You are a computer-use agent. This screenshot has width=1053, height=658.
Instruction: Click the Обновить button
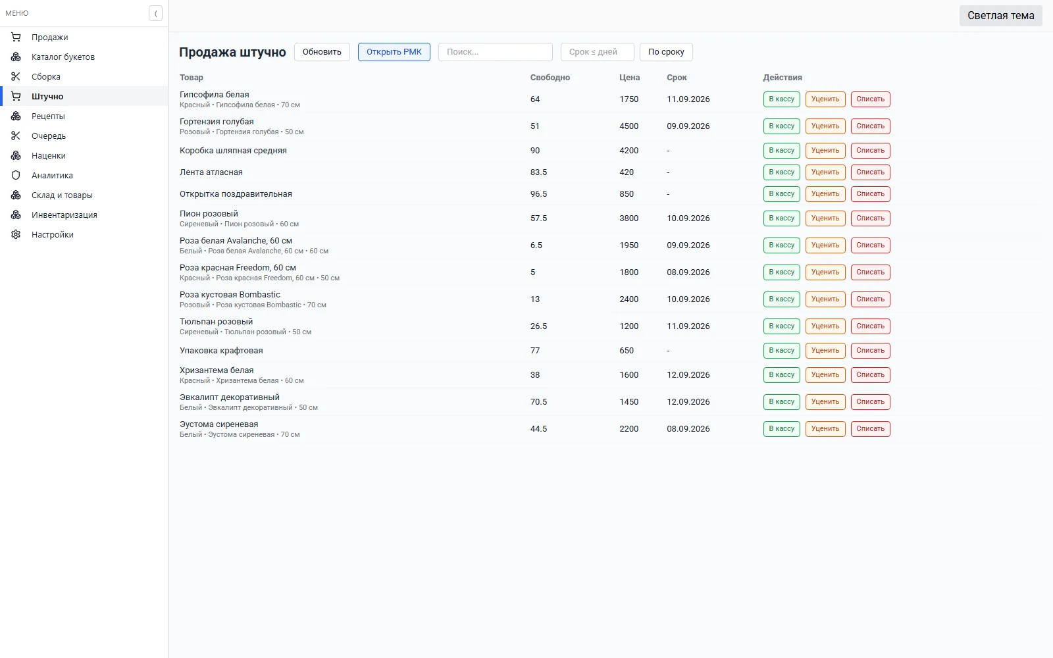[322, 52]
